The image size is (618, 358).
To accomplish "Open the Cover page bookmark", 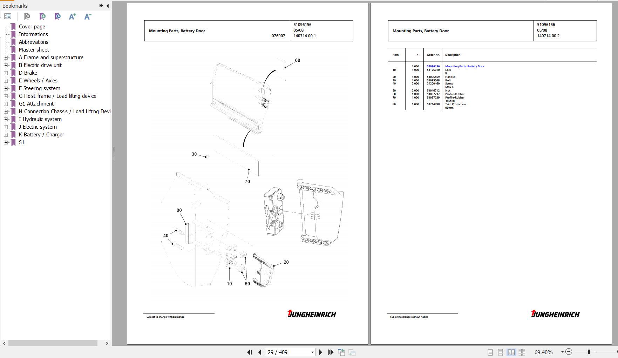I will (x=32, y=27).
